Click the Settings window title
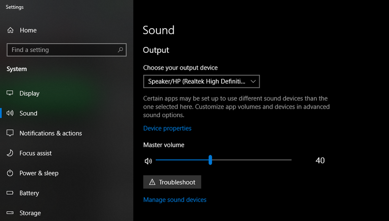This screenshot has height=221, width=389. (15, 7)
